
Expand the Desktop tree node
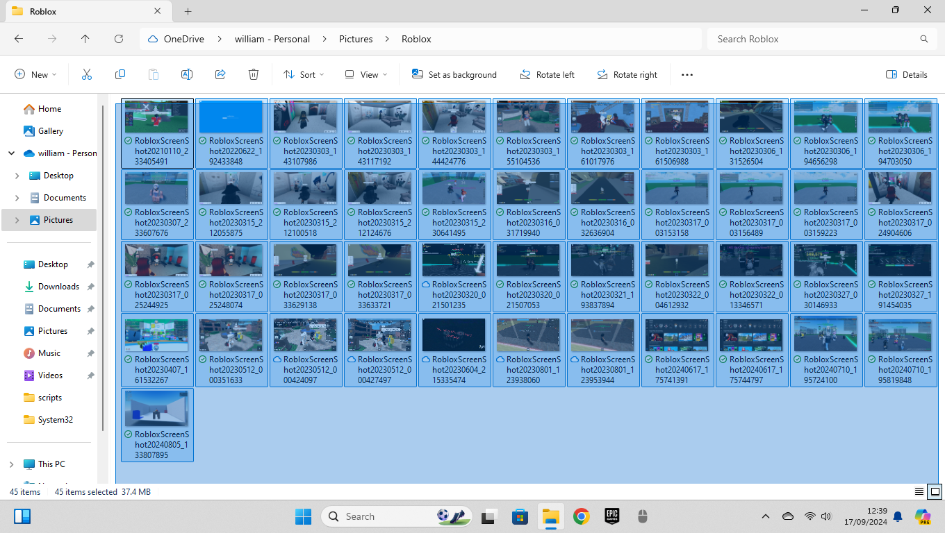(x=17, y=176)
